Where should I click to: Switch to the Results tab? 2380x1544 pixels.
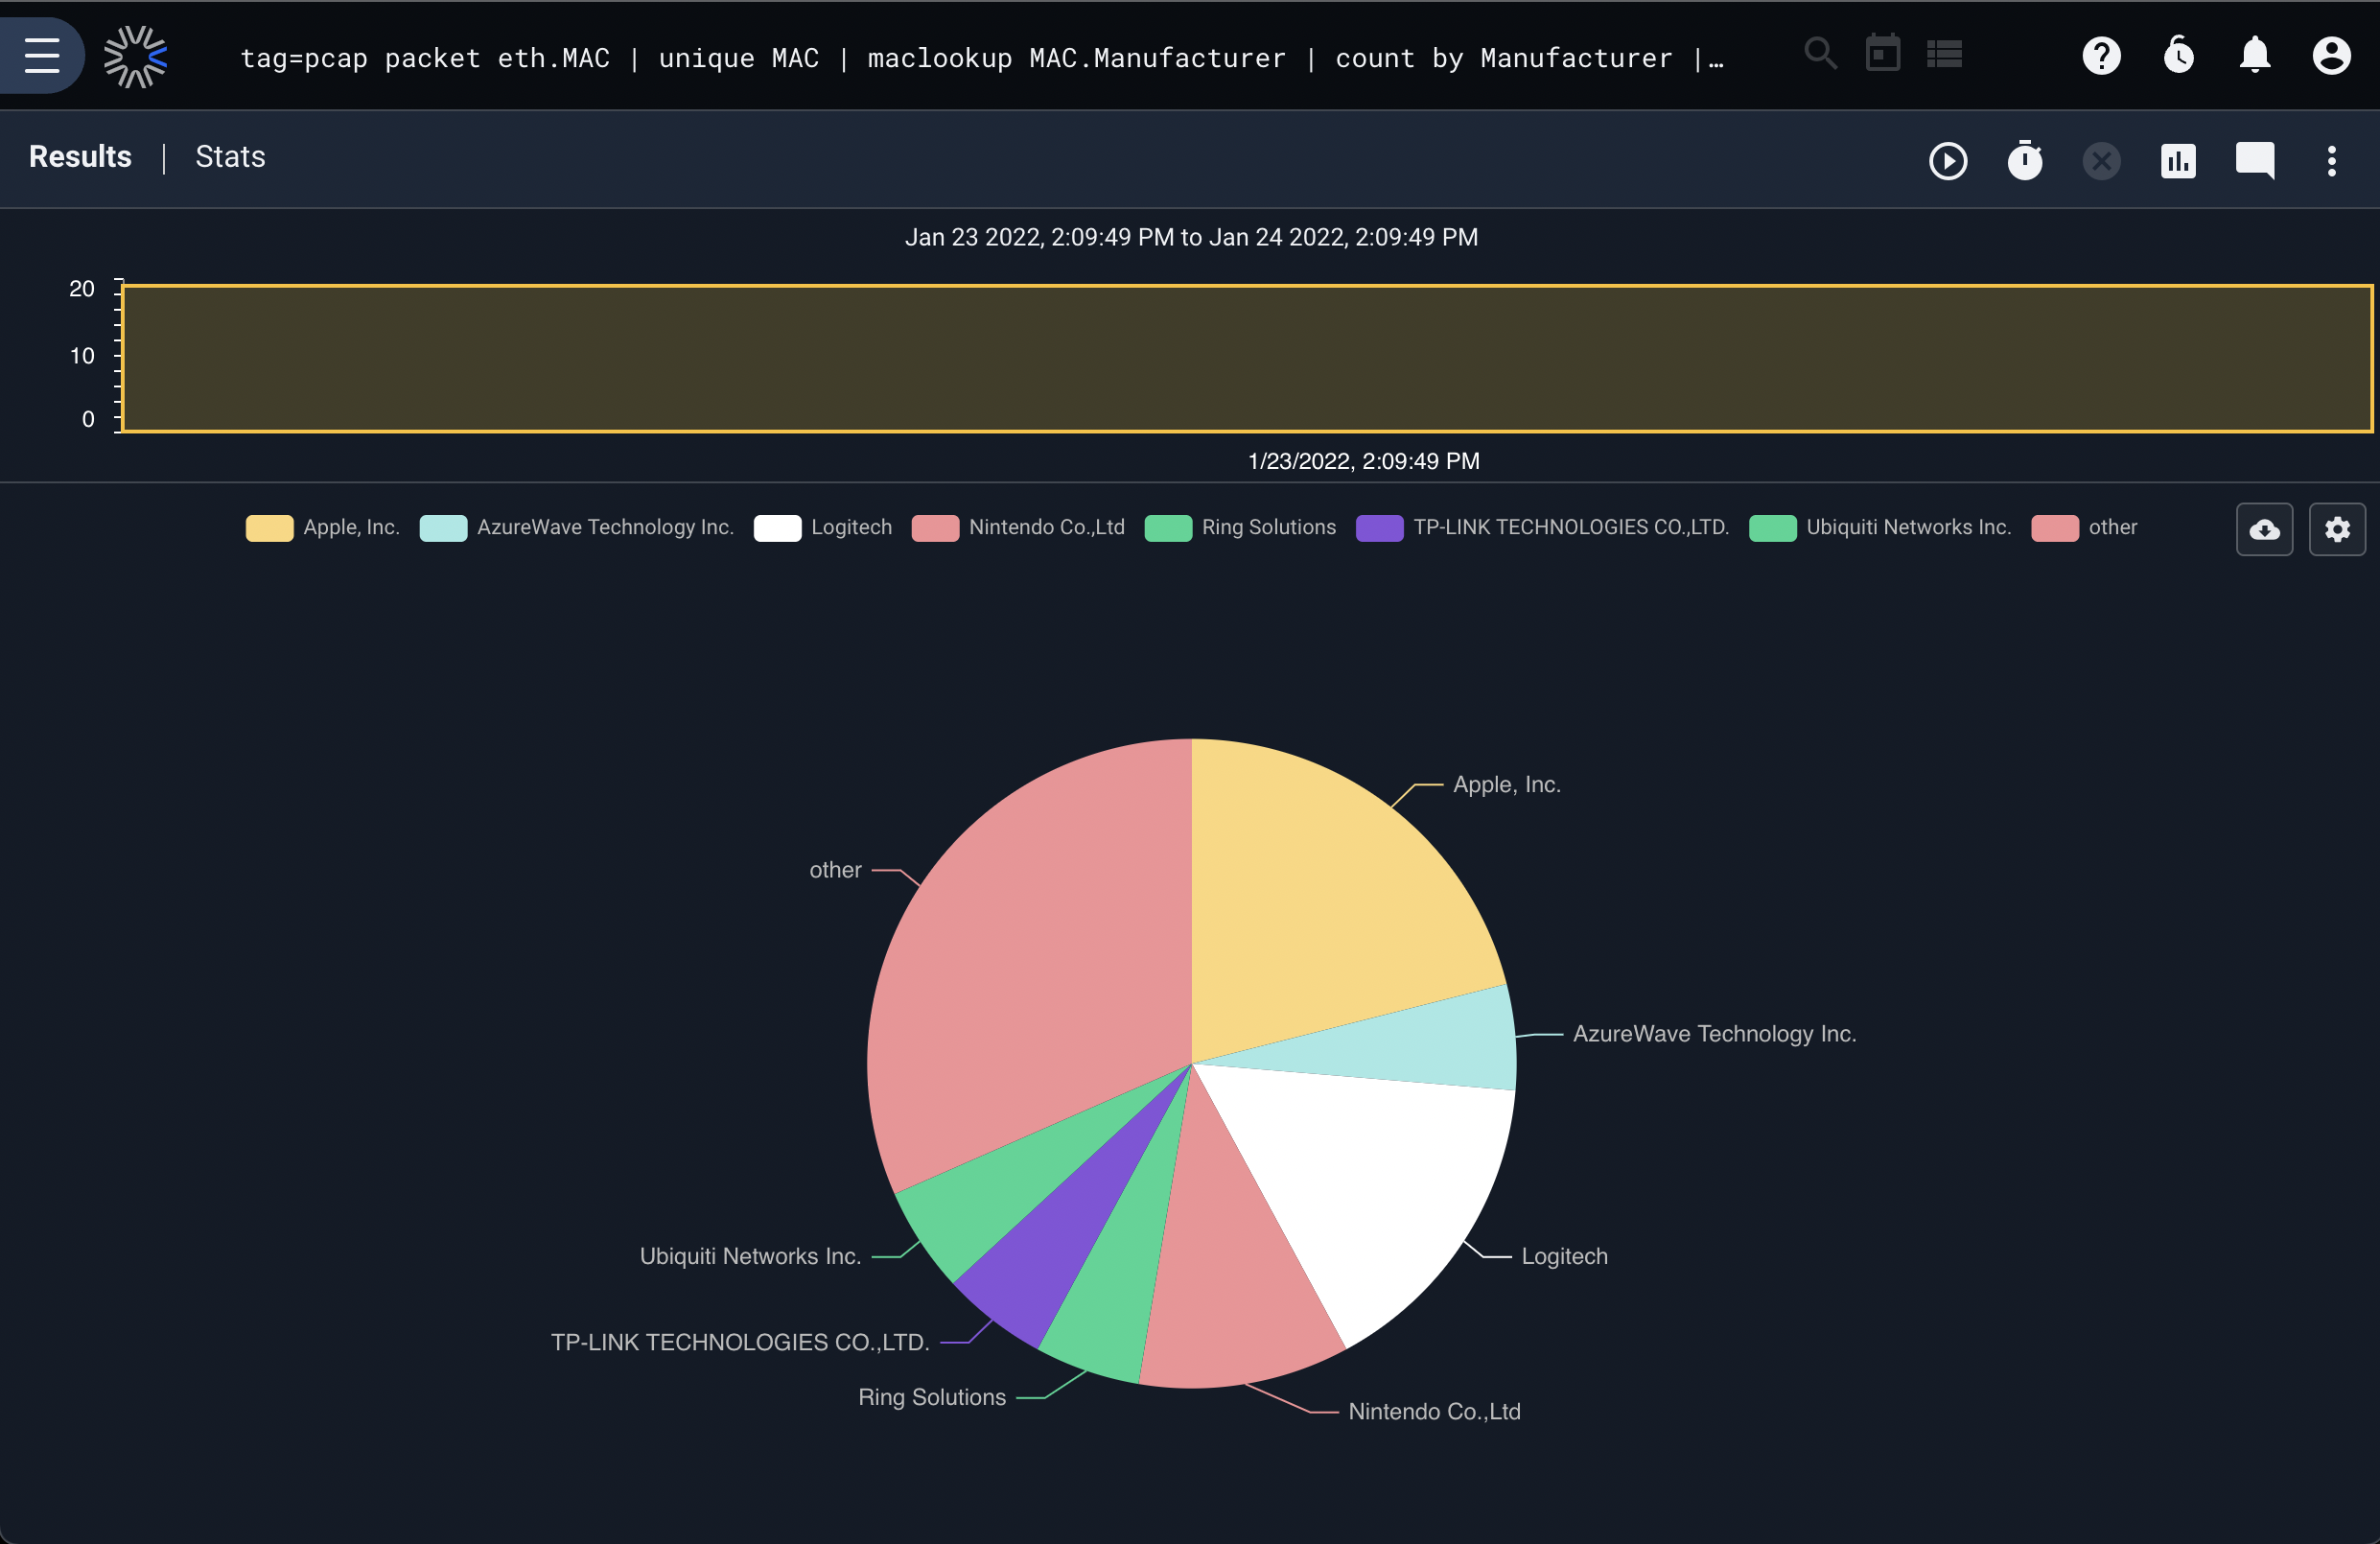[80, 157]
